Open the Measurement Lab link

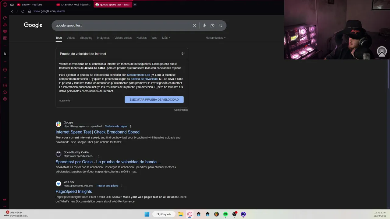(x=138, y=75)
